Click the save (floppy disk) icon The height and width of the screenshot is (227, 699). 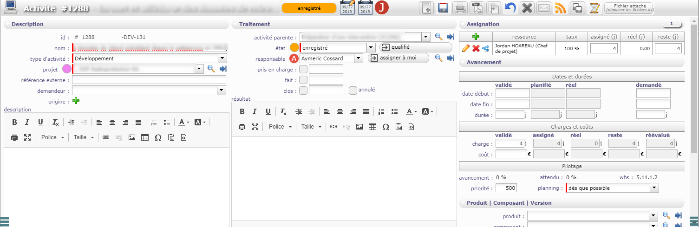pyautogui.click(x=443, y=8)
